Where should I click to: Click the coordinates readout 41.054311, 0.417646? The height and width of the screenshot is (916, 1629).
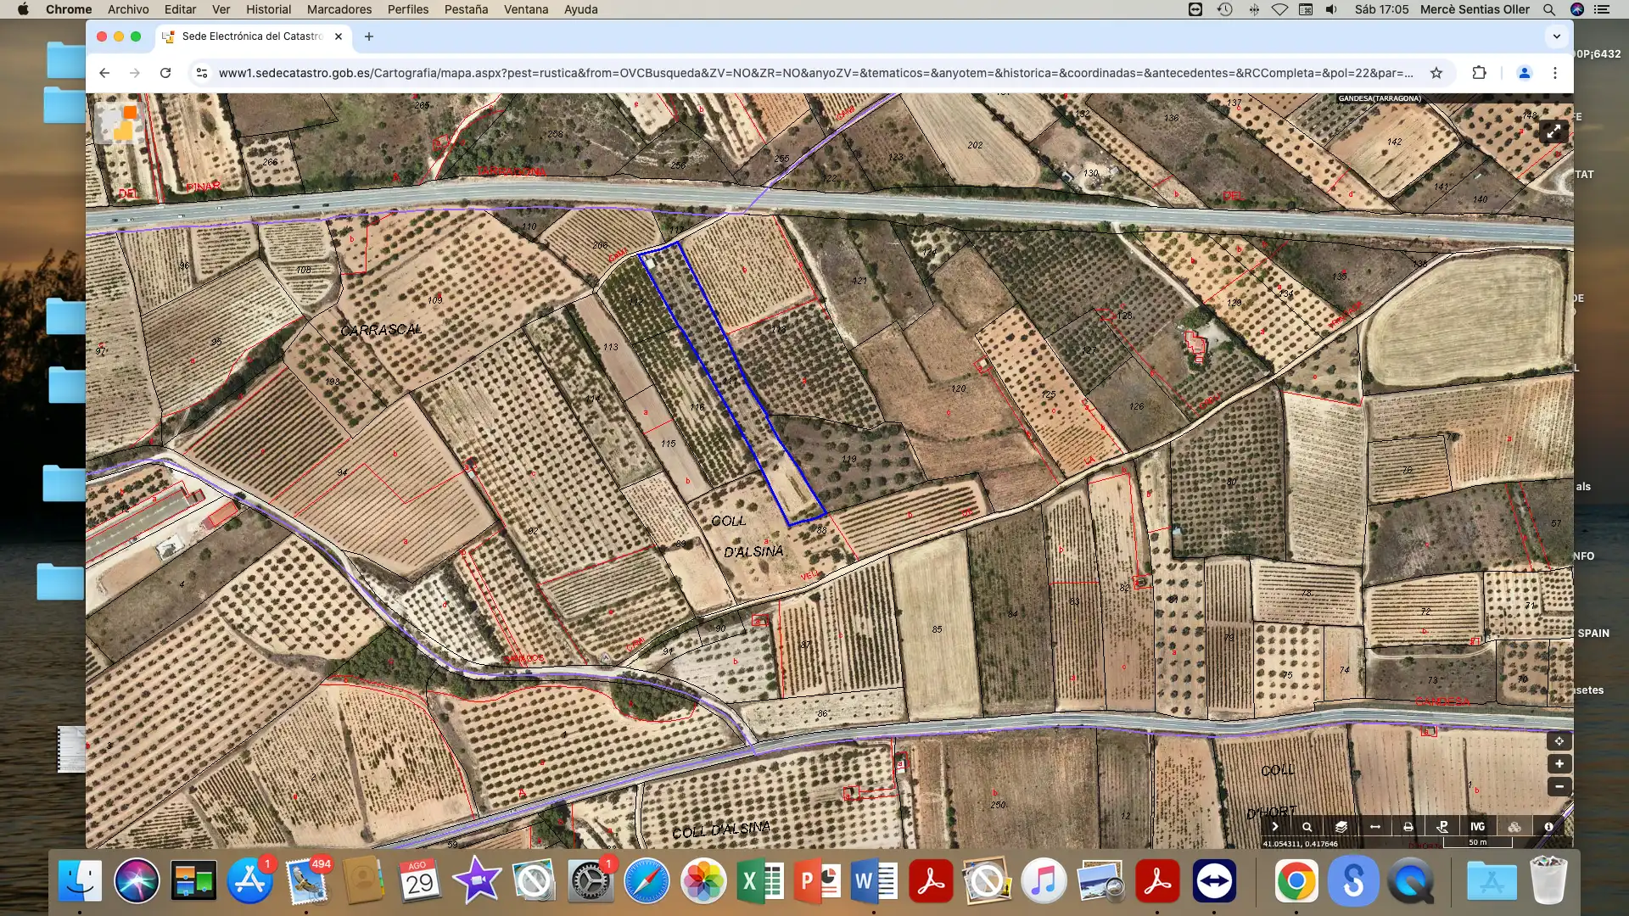click(1300, 844)
